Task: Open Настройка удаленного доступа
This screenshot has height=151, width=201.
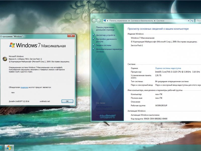Action: click(x=106, y=40)
